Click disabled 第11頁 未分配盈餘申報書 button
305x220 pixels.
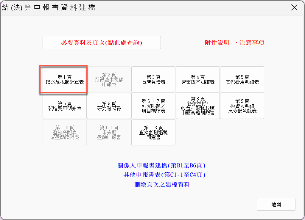point(109,132)
